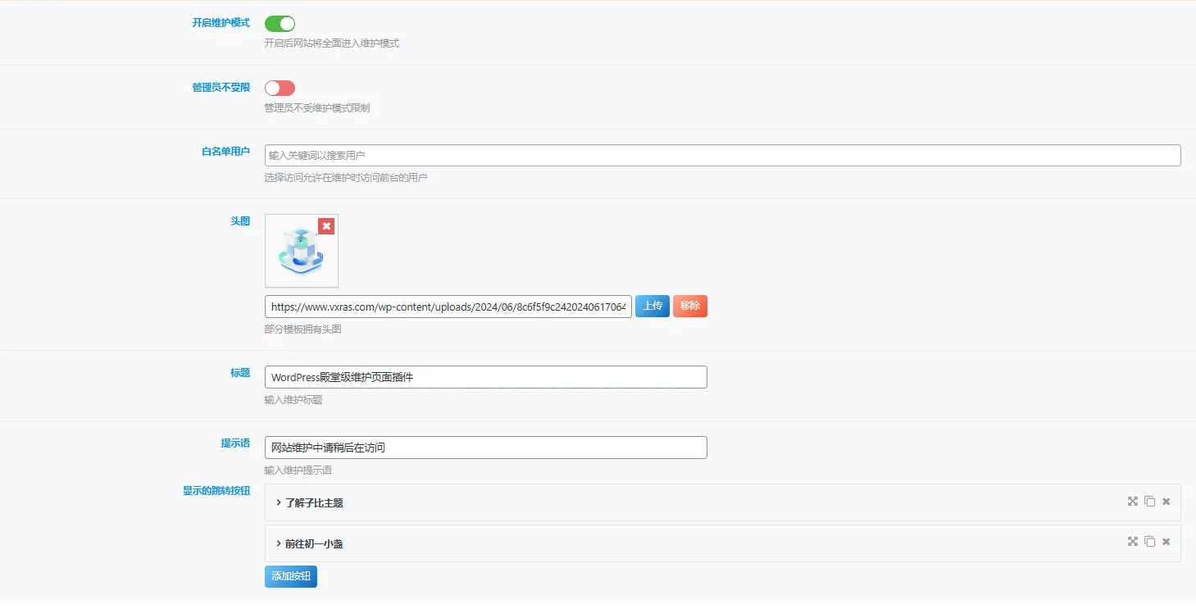Image resolution: width=1196 pixels, height=609 pixels.
Task: Delete the 前往初一小盏 button entry
Action: [x=1166, y=542]
